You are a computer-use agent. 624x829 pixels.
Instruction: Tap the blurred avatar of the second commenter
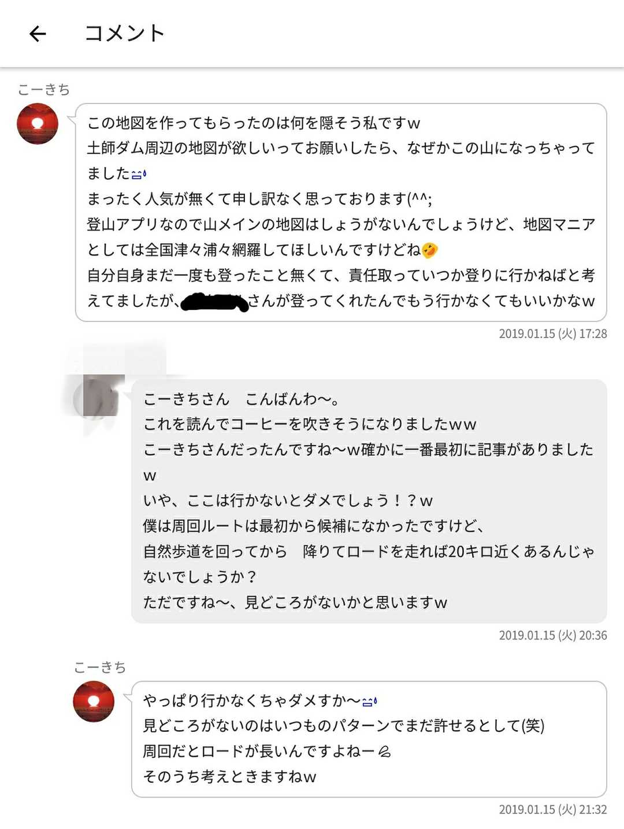click(x=98, y=397)
